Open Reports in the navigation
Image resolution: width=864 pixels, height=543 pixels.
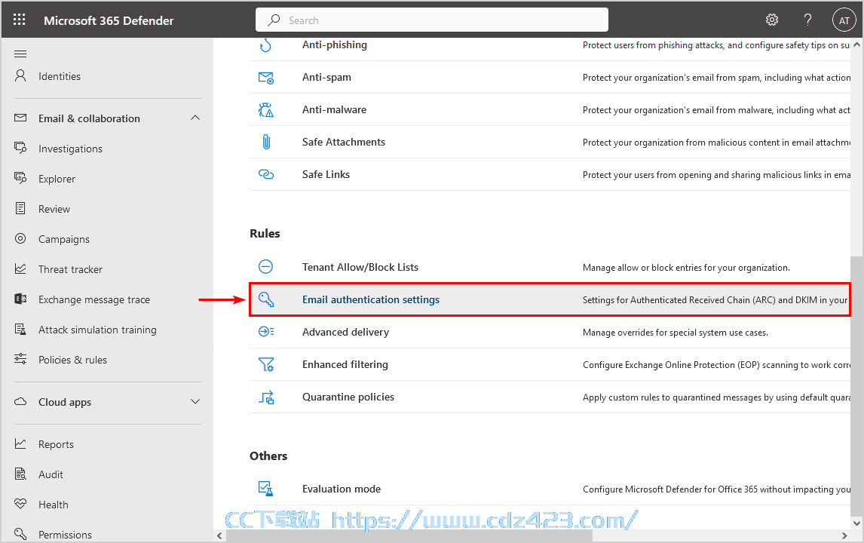point(57,444)
